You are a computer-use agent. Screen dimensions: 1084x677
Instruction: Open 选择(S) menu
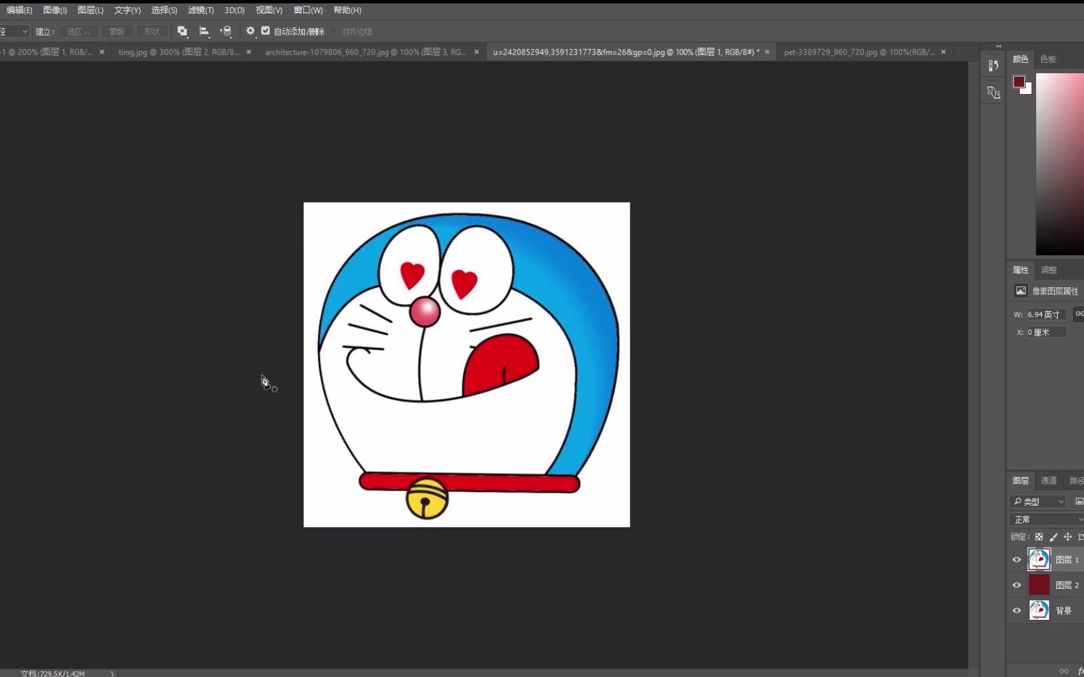(x=164, y=10)
